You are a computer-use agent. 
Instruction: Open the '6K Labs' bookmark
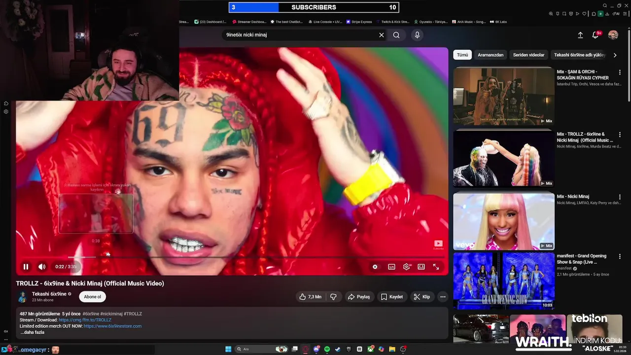point(498,22)
